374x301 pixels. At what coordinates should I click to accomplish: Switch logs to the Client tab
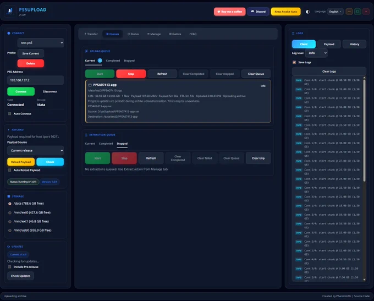tap(304, 44)
